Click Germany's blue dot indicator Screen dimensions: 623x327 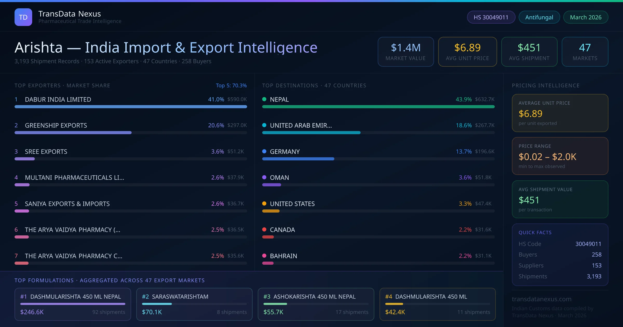coord(264,151)
